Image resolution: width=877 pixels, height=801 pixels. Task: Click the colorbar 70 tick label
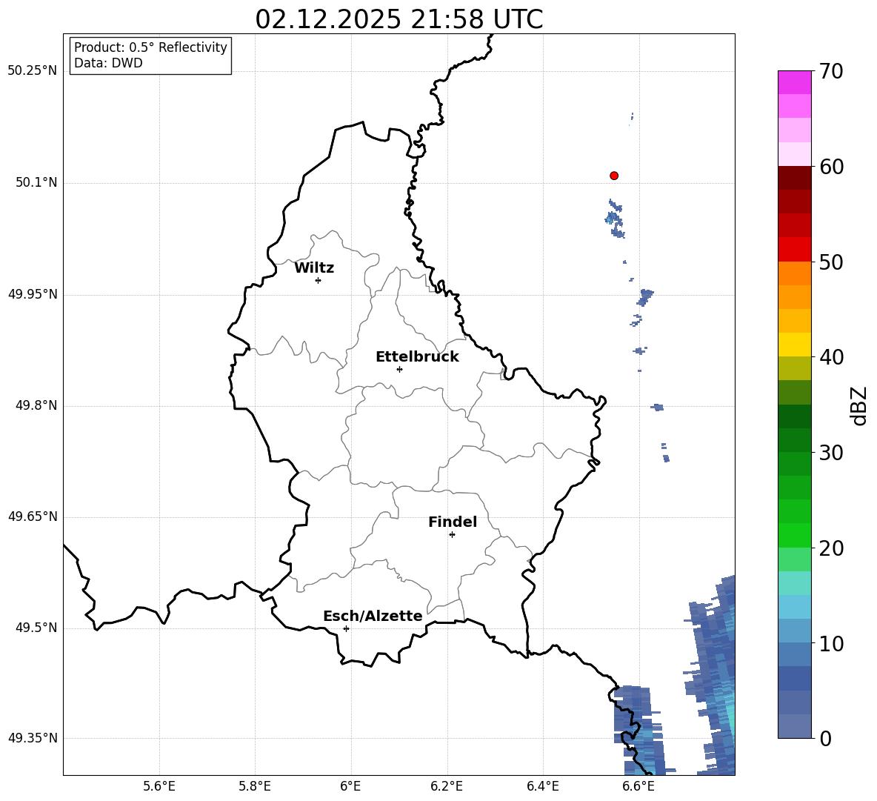pos(830,71)
